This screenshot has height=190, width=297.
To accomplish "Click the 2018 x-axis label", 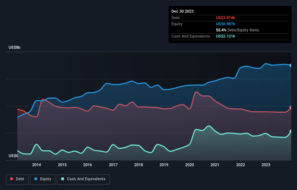I will pos(139,165).
